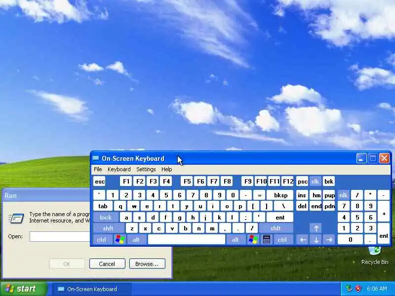
Task: Click the semicolon key
Action: pos(246,217)
